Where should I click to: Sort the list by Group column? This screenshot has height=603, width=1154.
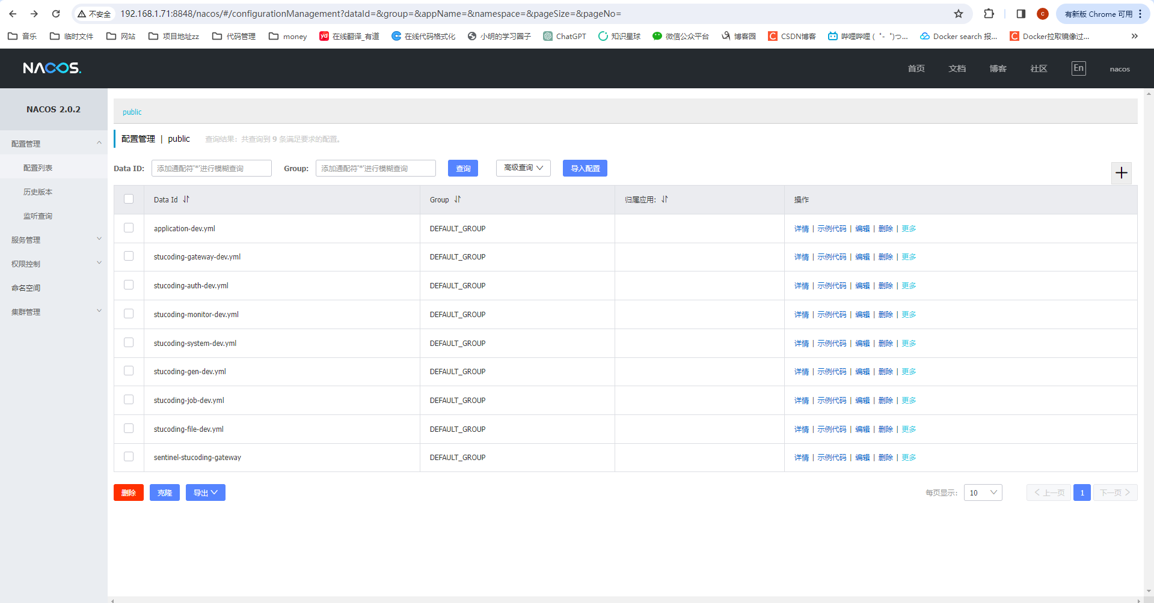[x=457, y=199]
